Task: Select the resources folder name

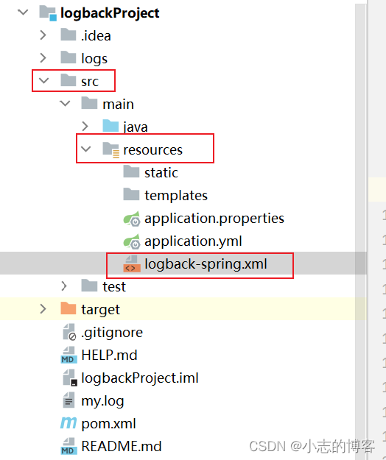Action: click(x=152, y=150)
